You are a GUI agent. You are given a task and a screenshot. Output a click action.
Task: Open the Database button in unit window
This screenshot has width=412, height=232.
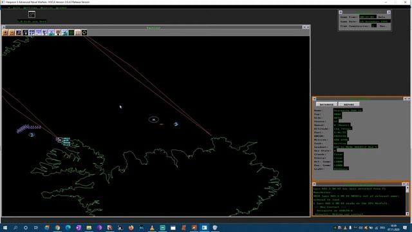click(326, 104)
